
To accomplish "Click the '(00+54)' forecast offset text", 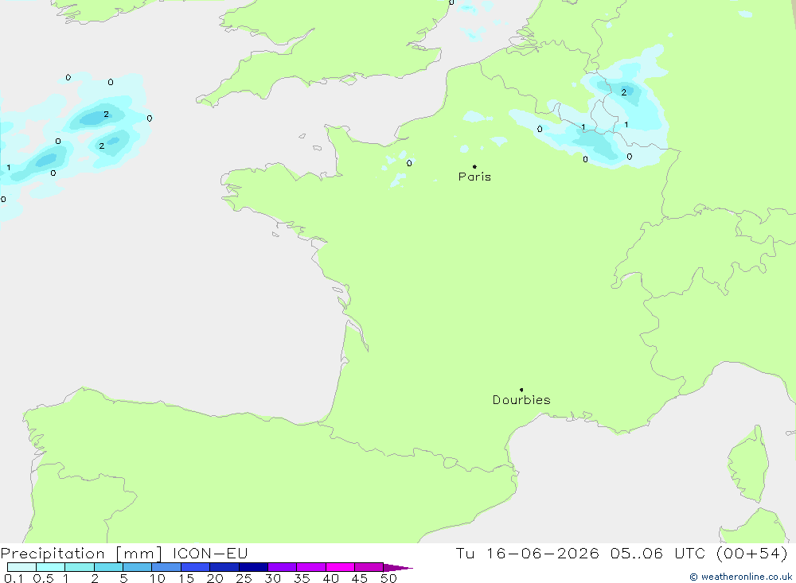I will 752,553.
